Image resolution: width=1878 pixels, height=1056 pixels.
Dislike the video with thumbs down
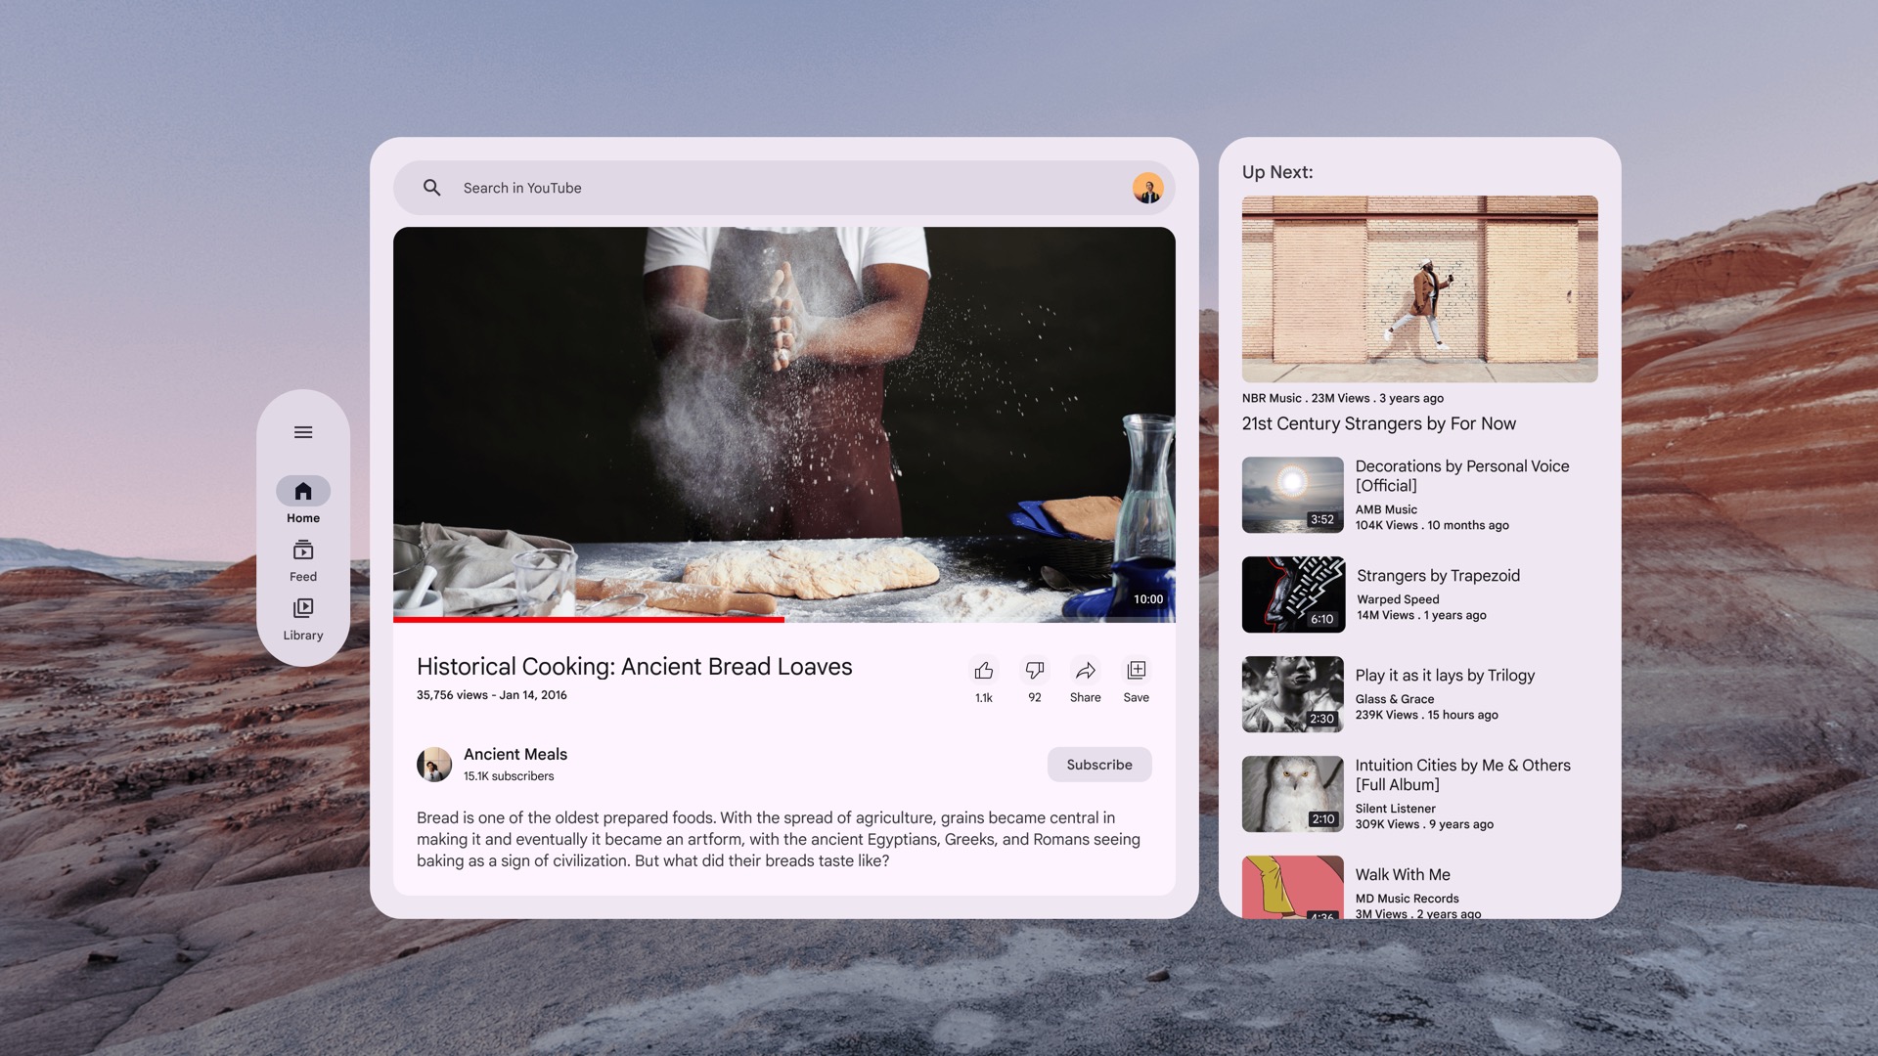click(x=1035, y=671)
